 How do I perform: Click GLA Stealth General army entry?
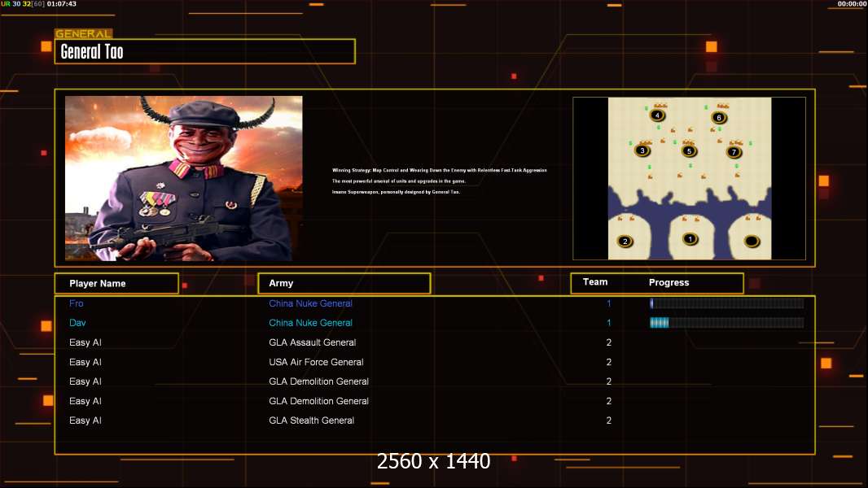pyautogui.click(x=312, y=420)
